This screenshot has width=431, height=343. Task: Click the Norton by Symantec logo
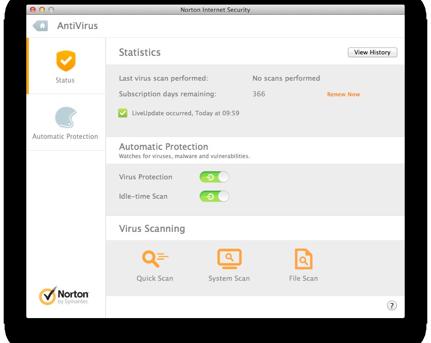coord(64,296)
